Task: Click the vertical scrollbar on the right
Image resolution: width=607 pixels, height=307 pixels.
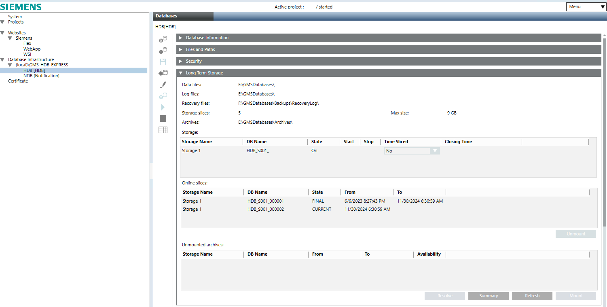Action: pyautogui.click(x=605, y=133)
